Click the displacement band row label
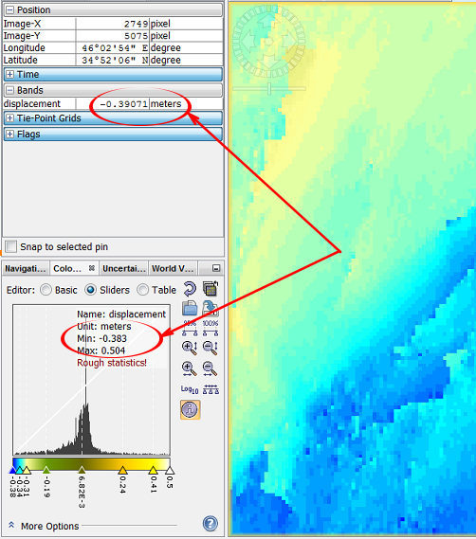Viewport: 476px width, 539px height. click(32, 104)
